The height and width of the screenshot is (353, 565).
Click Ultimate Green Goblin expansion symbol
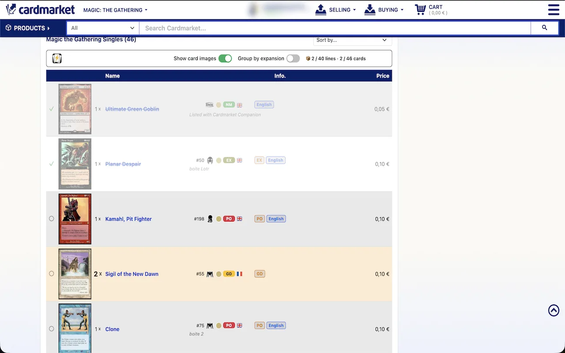210,105
